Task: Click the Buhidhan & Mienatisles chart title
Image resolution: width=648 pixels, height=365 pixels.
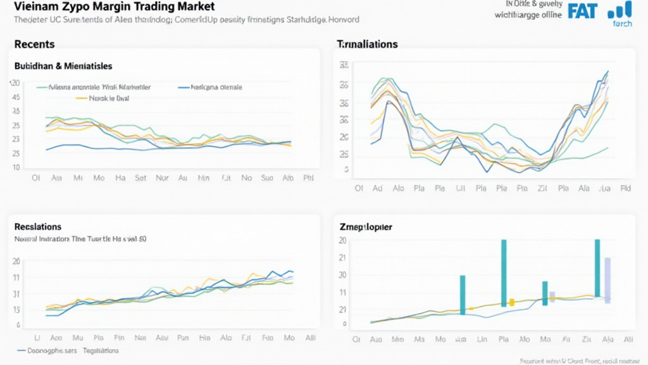Action: (63, 66)
